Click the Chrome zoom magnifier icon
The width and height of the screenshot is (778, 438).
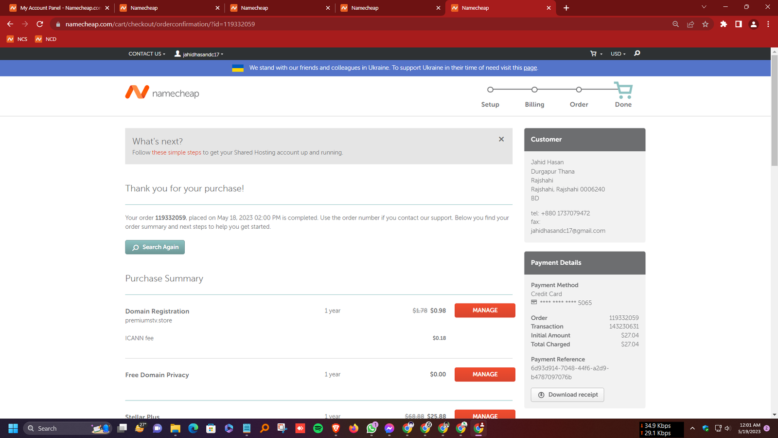click(x=675, y=24)
